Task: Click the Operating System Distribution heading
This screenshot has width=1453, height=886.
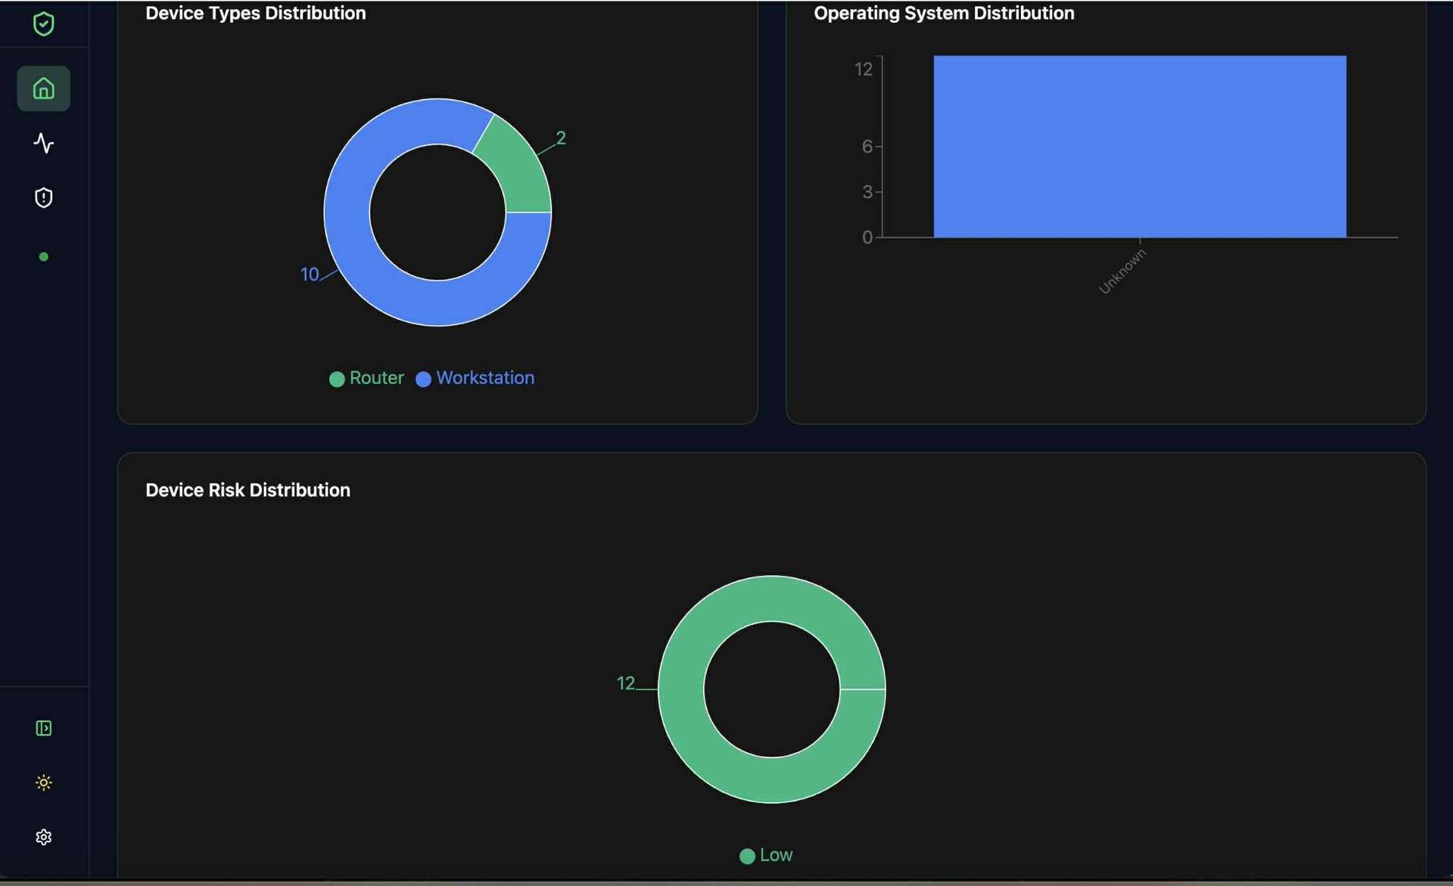Action: tap(943, 13)
